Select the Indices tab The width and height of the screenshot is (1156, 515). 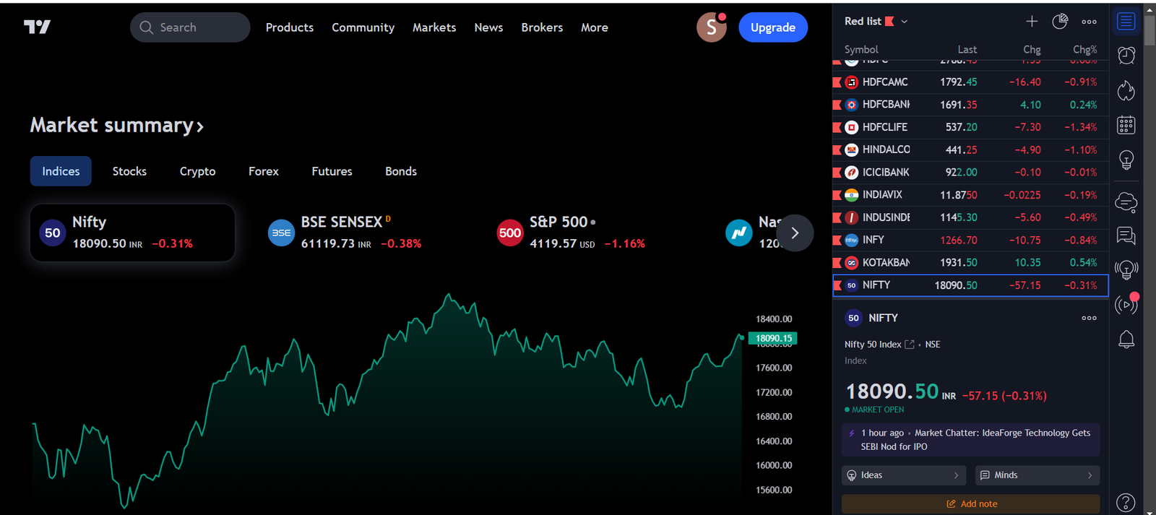pyautogui.click(x=61, y=171)
